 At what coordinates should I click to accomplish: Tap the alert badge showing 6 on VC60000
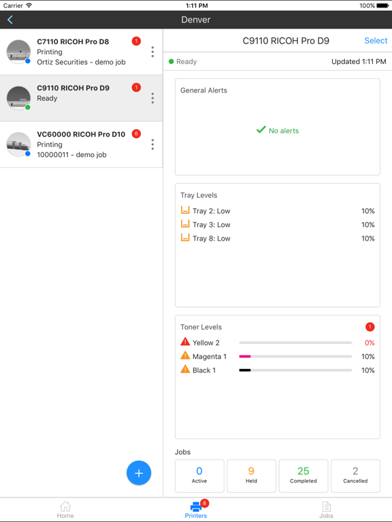[136, 134]
